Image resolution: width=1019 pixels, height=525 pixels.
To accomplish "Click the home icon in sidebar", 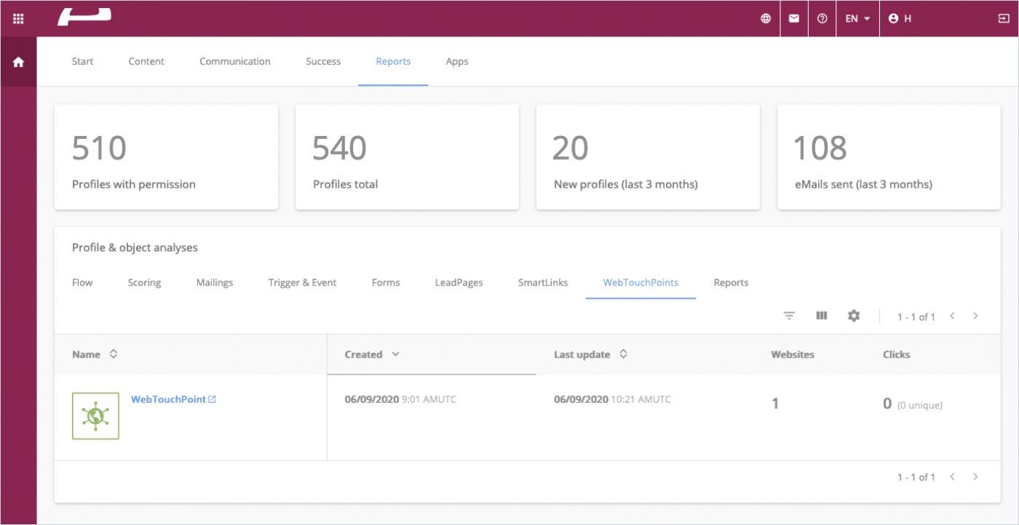I will (18, 62).
